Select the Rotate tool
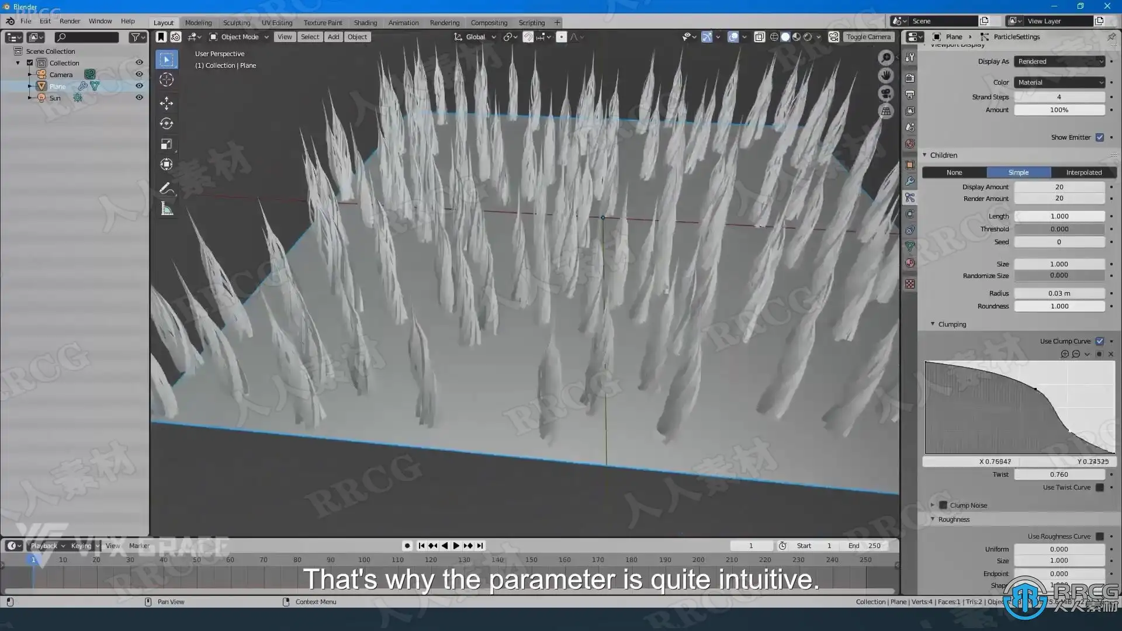1122x631 pixels. (167, 124)
